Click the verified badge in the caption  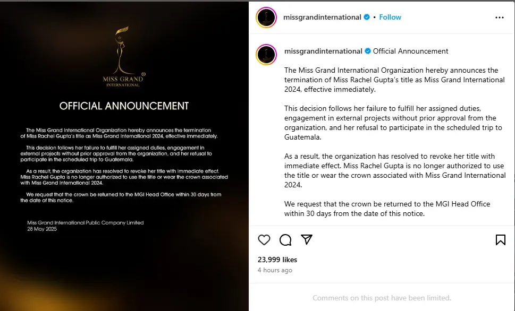click(x=368, y=51)
